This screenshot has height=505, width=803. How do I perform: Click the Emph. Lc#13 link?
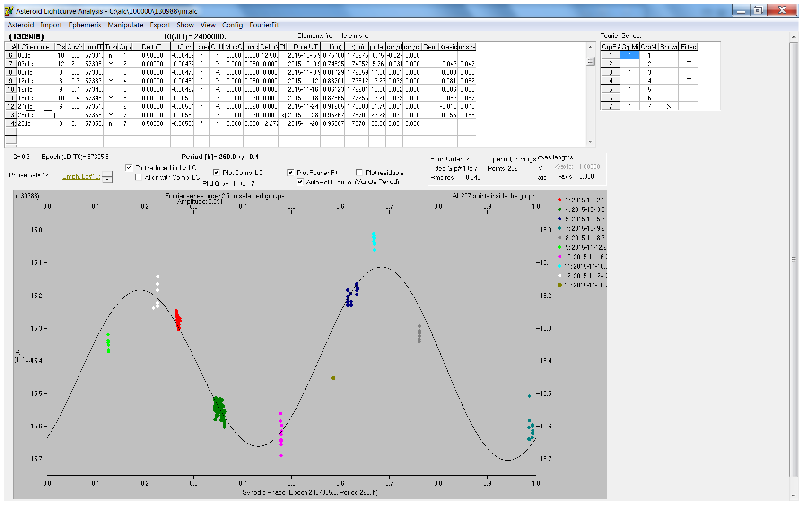81,176
